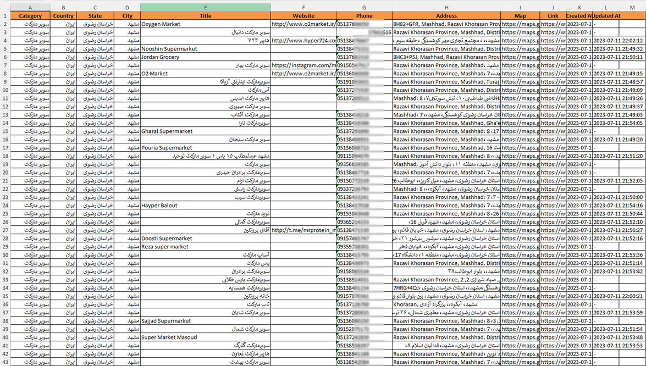Select column C header
The height and width of the screenshot is (366, 646).
click(x=95, y=7)
